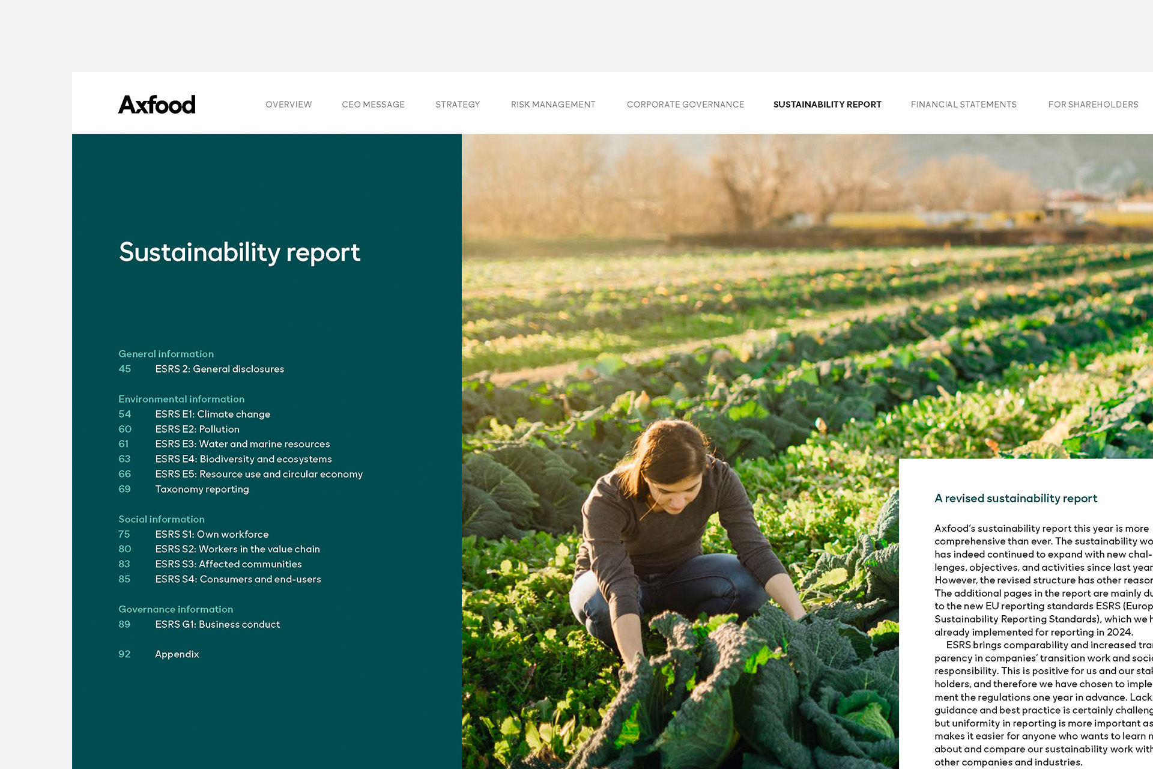Open ESRS G1: Business conduct

pyautogui.click(x=217, y=624)
